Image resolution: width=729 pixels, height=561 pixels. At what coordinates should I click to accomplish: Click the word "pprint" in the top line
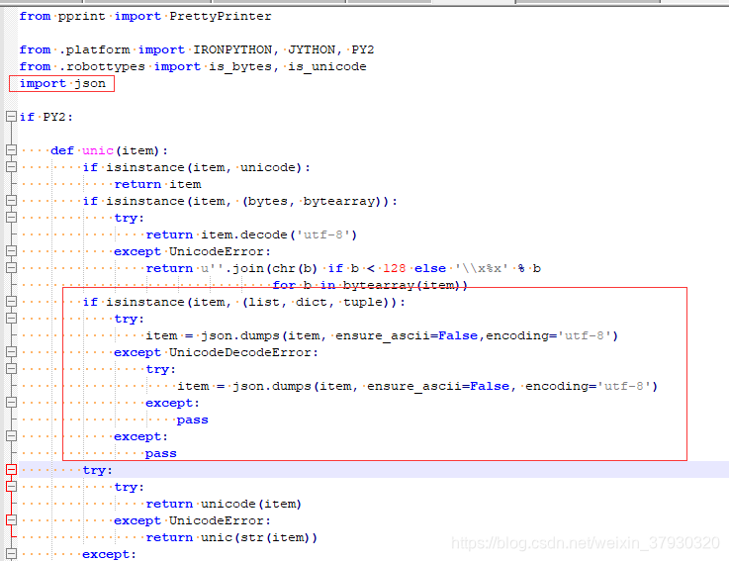81,16
